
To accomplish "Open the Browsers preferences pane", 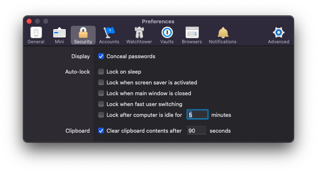I will 192,35.
